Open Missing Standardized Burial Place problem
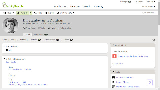The height and width of the screenshot is (90, 160). [133, 56]
